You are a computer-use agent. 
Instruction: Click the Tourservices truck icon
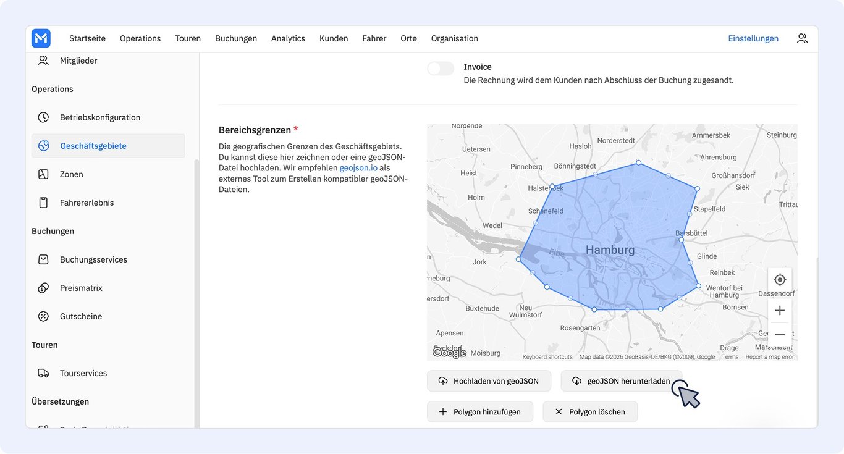pyautogui.click(x=43, y=373)
